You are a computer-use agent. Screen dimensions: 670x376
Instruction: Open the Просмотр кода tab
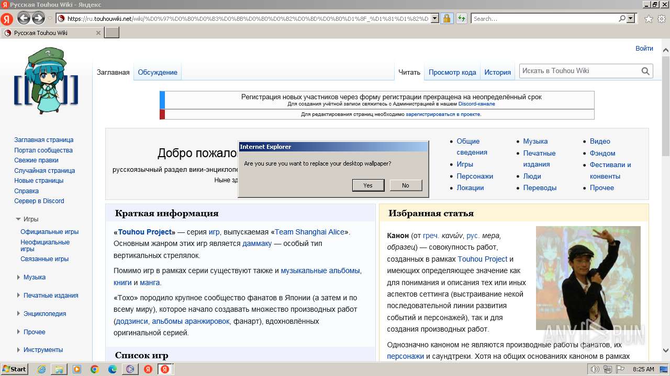coord(452,73)
